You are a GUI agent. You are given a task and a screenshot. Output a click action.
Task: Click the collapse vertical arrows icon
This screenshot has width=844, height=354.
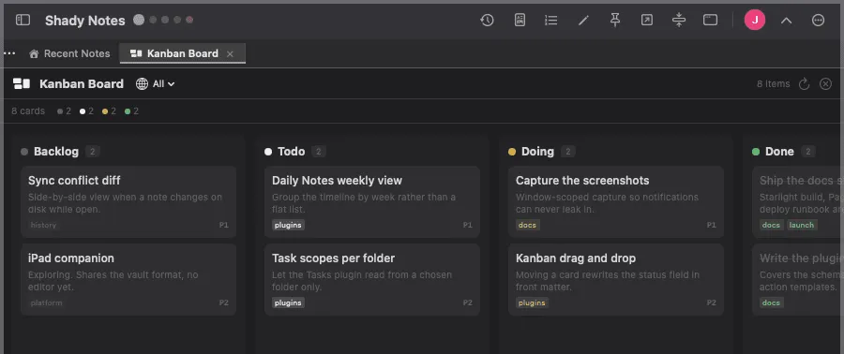click(x=679, y=21)
